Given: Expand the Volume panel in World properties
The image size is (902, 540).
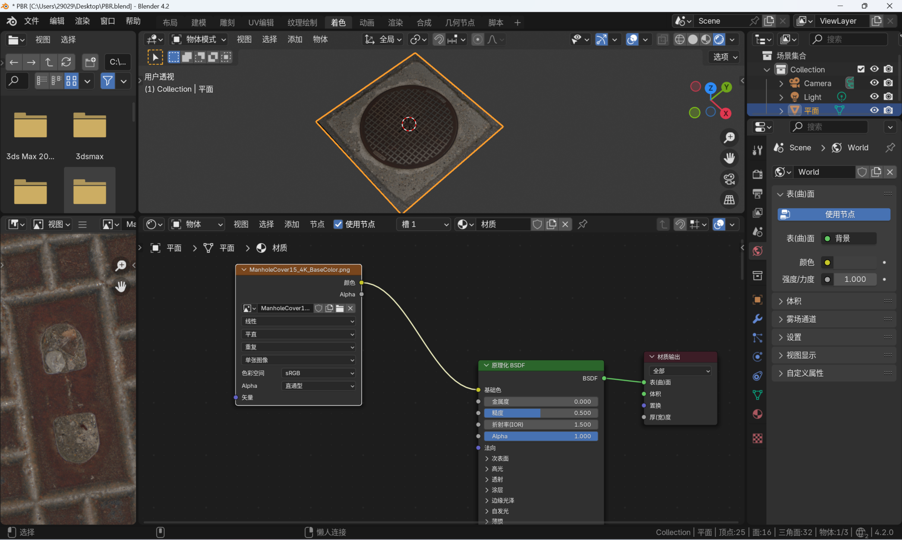Looking at the screenshot, I should point(794,301).
